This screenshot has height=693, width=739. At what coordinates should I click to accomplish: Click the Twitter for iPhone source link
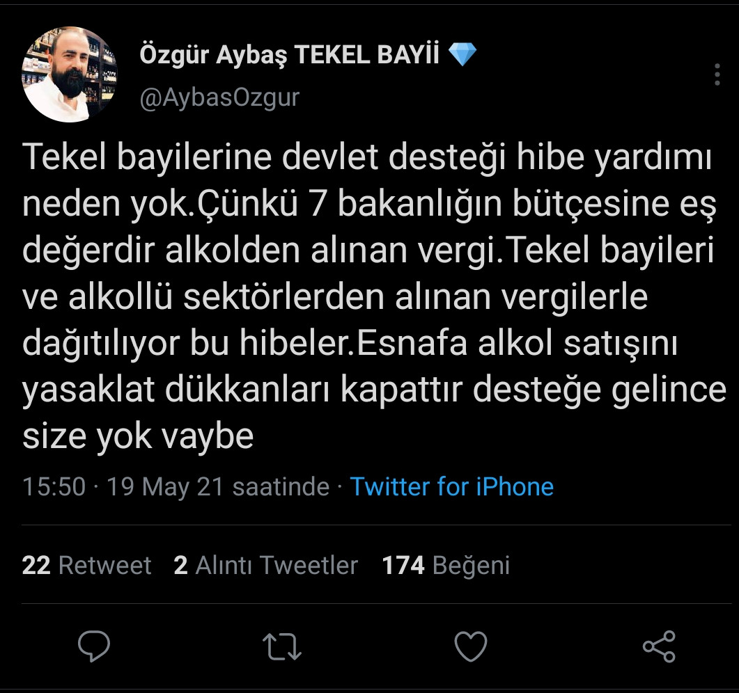click(453, 487)
